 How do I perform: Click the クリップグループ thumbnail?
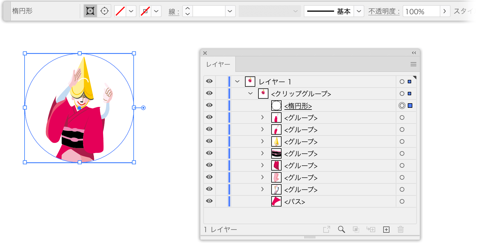263,94
